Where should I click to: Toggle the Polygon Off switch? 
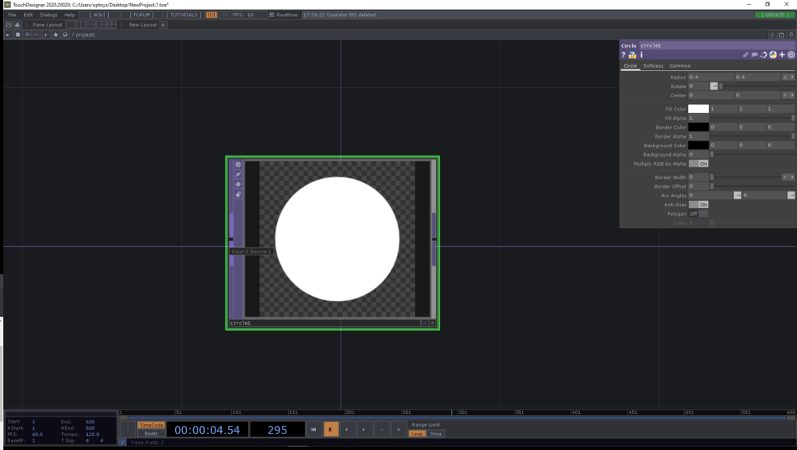(x=698, y=213)
